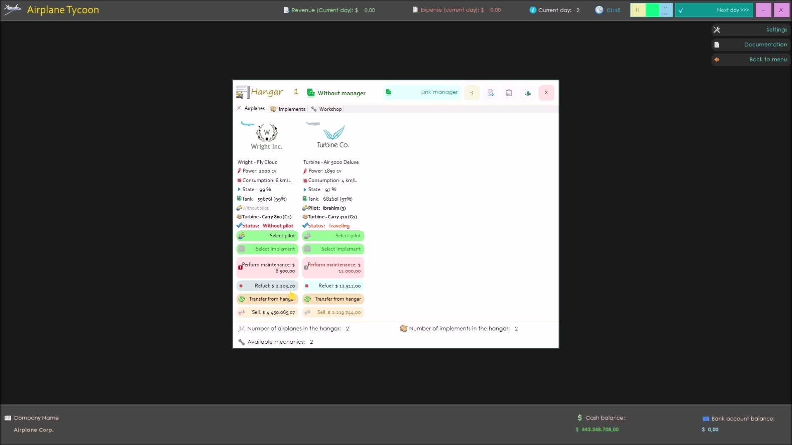The width and height of the screenshot is (792, 445).
Task: Switch to the Workshop tab
Action: coord(326,109)
